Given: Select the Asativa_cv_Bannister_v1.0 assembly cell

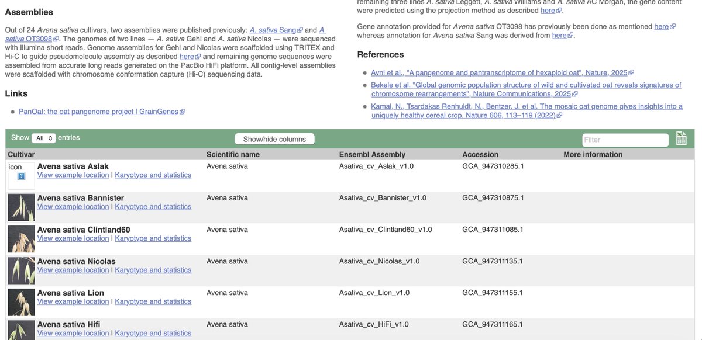Looking at the screenshot, I should 383,197.
